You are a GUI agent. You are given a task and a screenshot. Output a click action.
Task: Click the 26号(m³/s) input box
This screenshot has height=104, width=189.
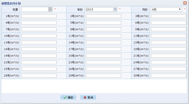tap(103, 69)
